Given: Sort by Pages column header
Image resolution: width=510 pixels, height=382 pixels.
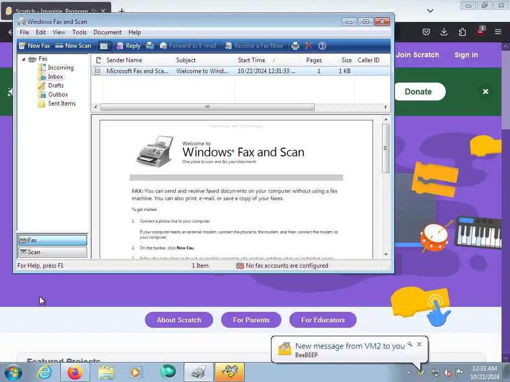Looking at the screenshot, I should pyautogui.click(x=313, y=60).
